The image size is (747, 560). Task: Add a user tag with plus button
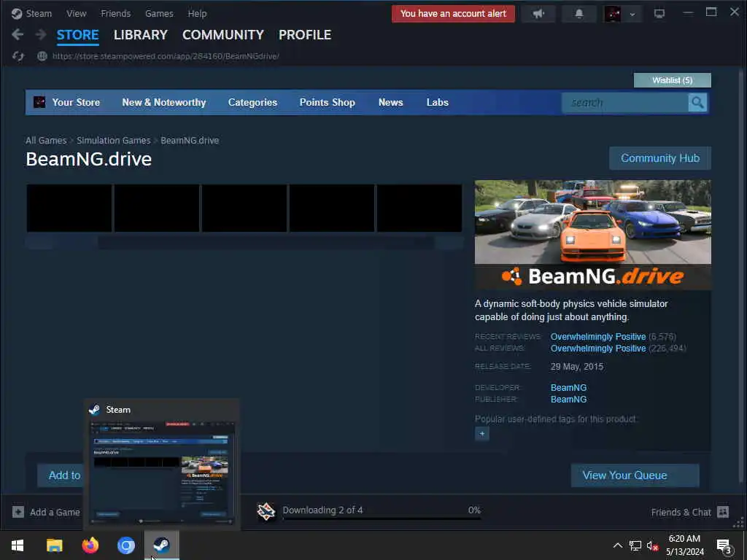click(x=481, y=433)
